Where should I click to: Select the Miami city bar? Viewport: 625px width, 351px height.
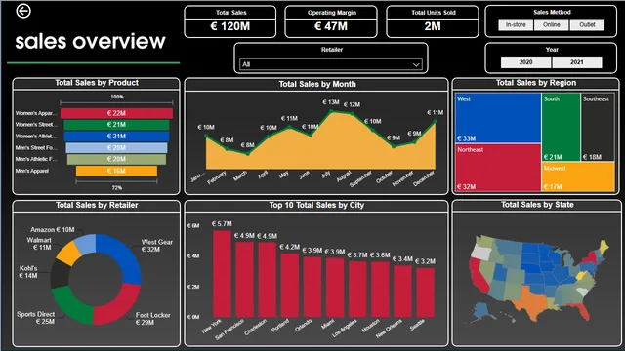tap(335, 288)
